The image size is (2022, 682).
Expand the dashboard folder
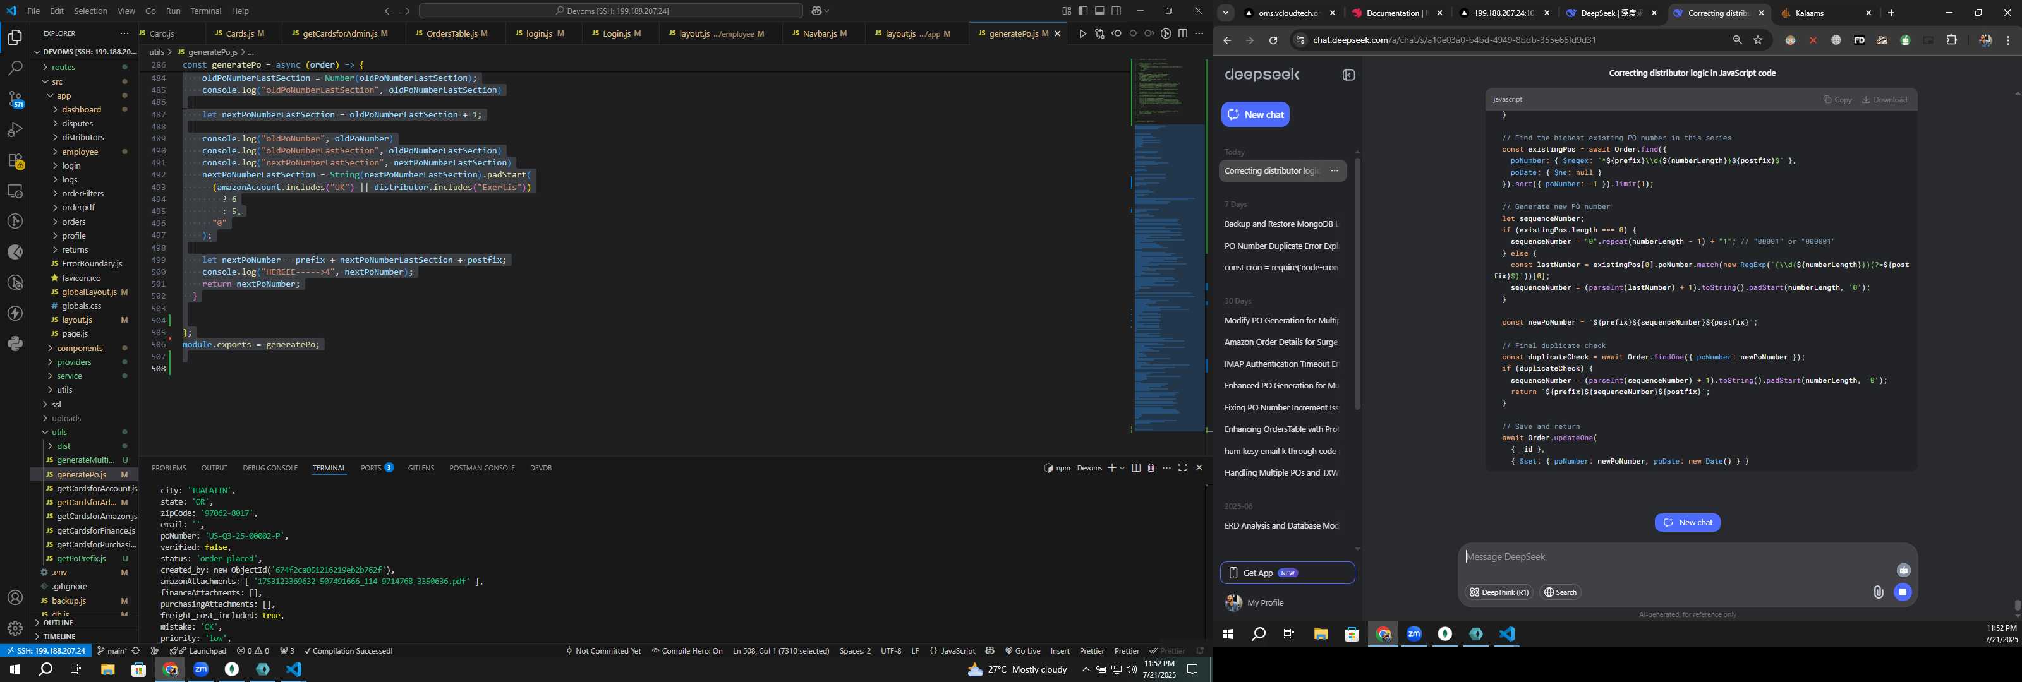(x=82, y=110)
